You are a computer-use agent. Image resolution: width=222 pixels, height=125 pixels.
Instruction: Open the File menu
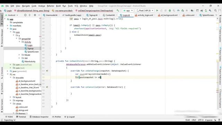[7, 6]
